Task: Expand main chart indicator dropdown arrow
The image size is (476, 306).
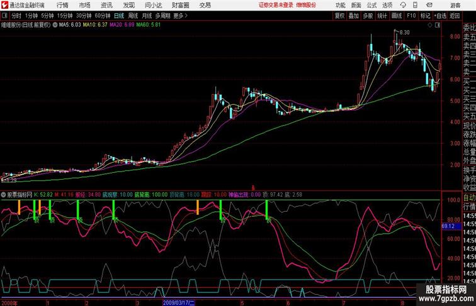Action: (55, 25)
